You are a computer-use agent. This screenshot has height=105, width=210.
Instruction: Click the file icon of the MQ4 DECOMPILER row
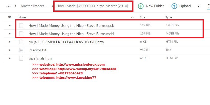point(21,42)
